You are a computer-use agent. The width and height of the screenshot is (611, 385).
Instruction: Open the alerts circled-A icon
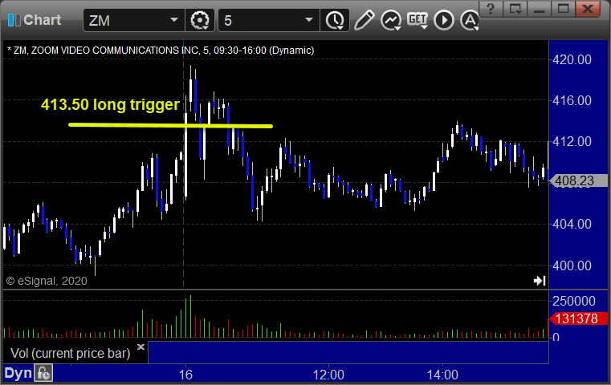click(x=470, y=20)
